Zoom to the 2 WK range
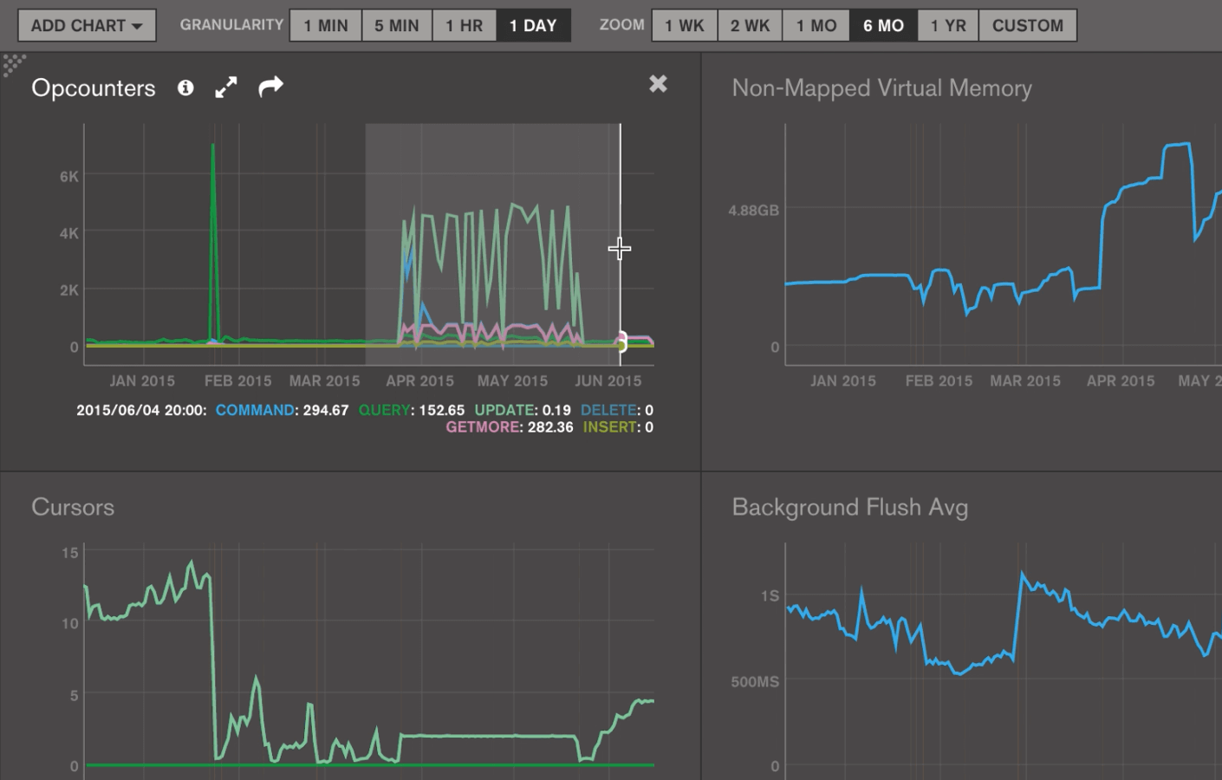 pyautogui.click(x=750, y=25)
